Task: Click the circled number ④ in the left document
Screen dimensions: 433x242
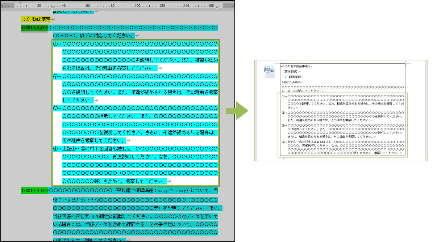Action: [x=55, y=149]
